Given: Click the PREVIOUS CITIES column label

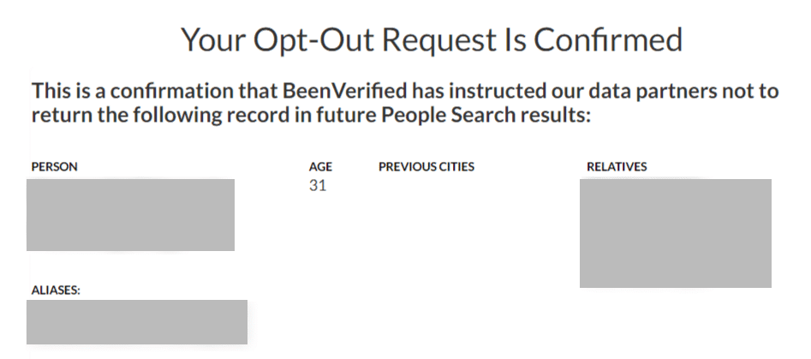Looking at the screenshot, I should tap(426, 166).
